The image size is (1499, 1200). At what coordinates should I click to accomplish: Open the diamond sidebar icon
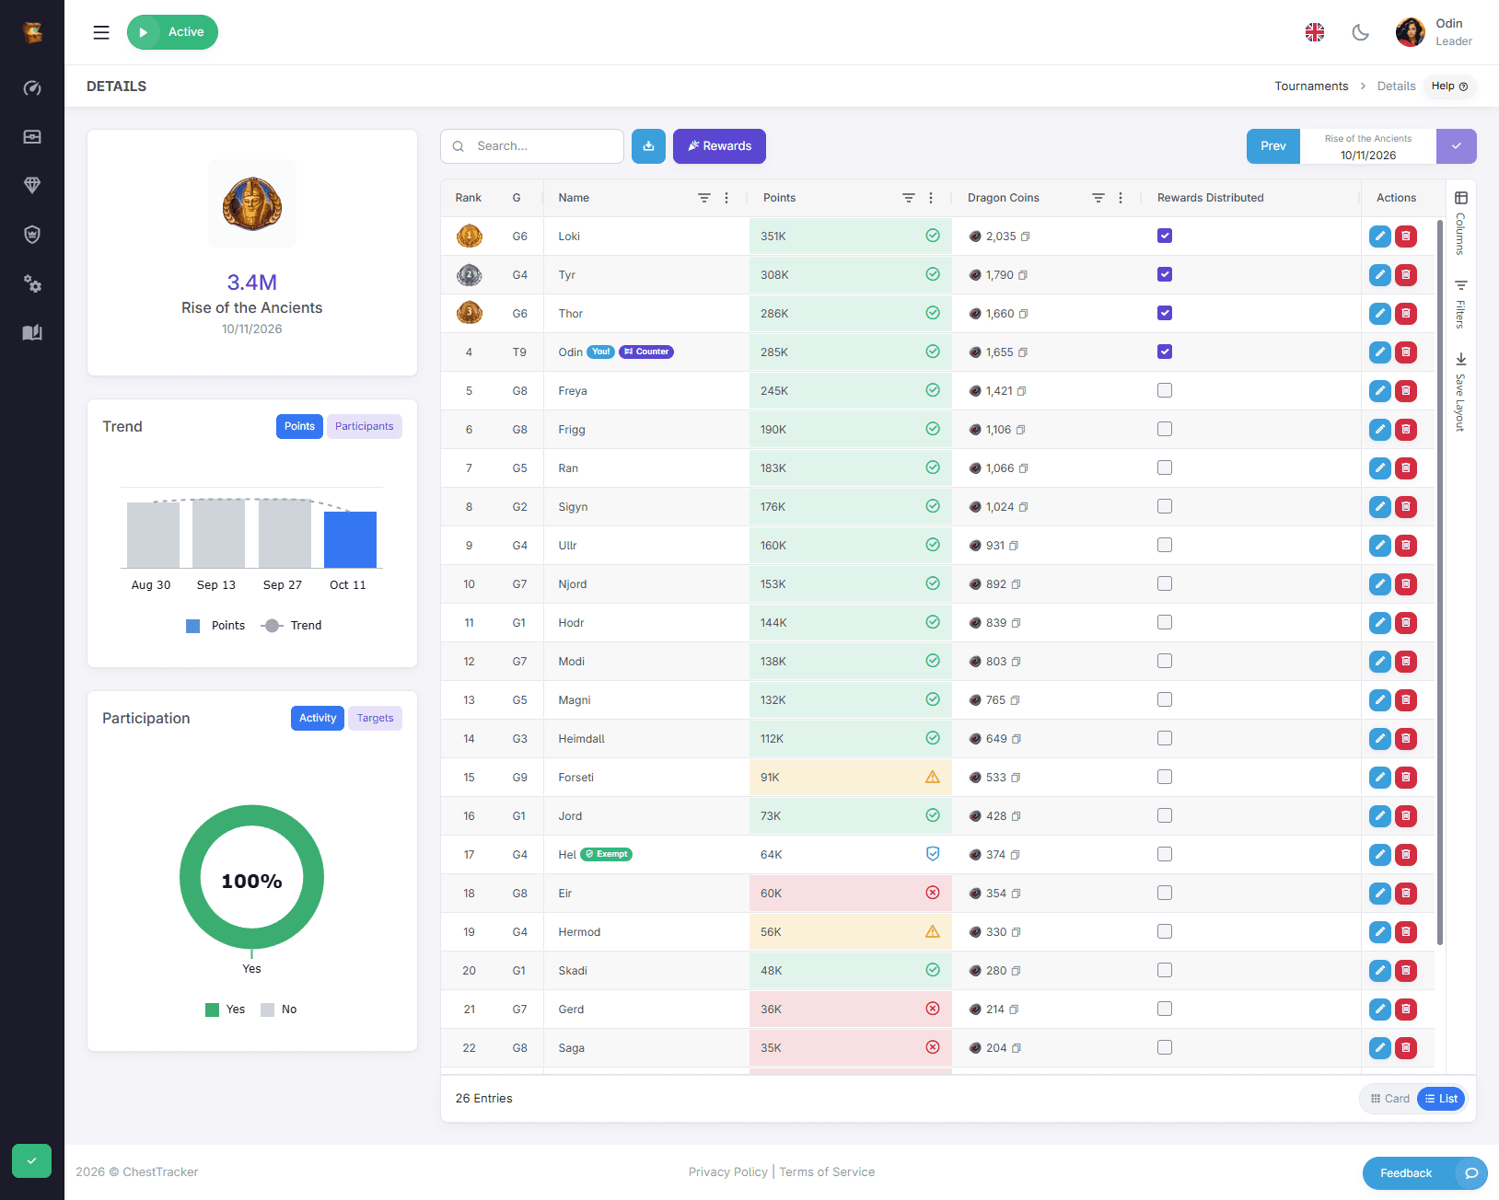point(32,186)
